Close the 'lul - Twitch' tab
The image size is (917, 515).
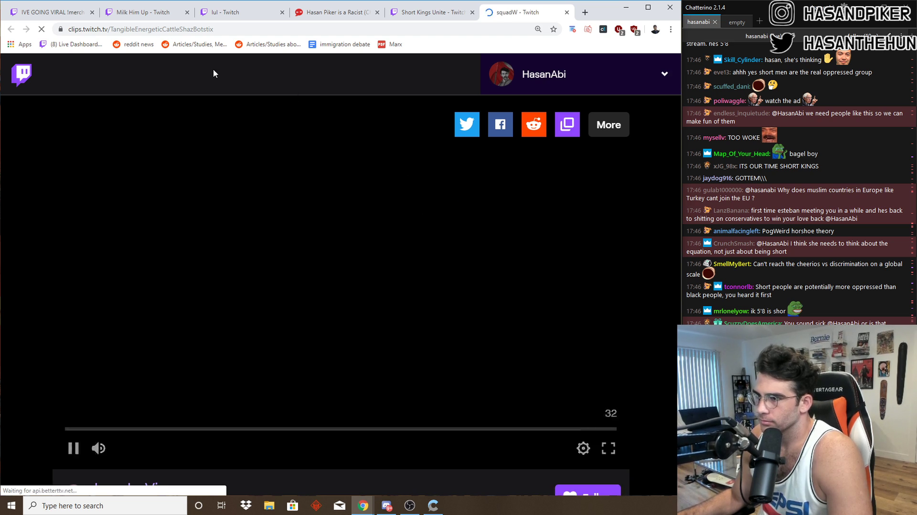tap(282, 12)
